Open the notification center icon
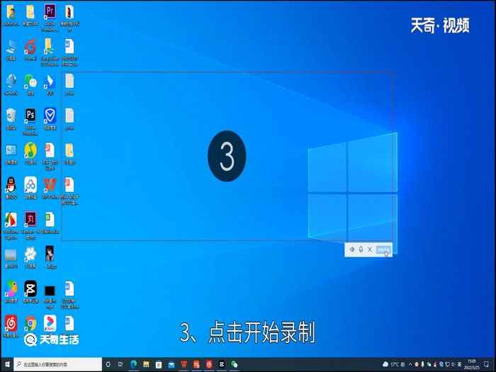Image resolution: width=496 pixels, height=372 pixels. pyautogui.click(x=487, y=365)
